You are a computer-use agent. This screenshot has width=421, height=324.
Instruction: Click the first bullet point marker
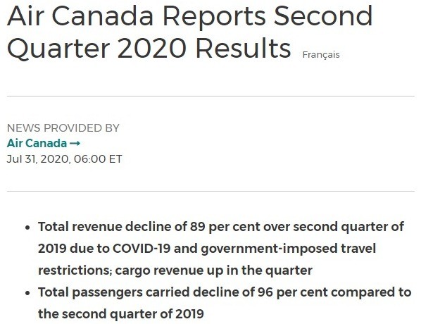[x=27, y=228]
